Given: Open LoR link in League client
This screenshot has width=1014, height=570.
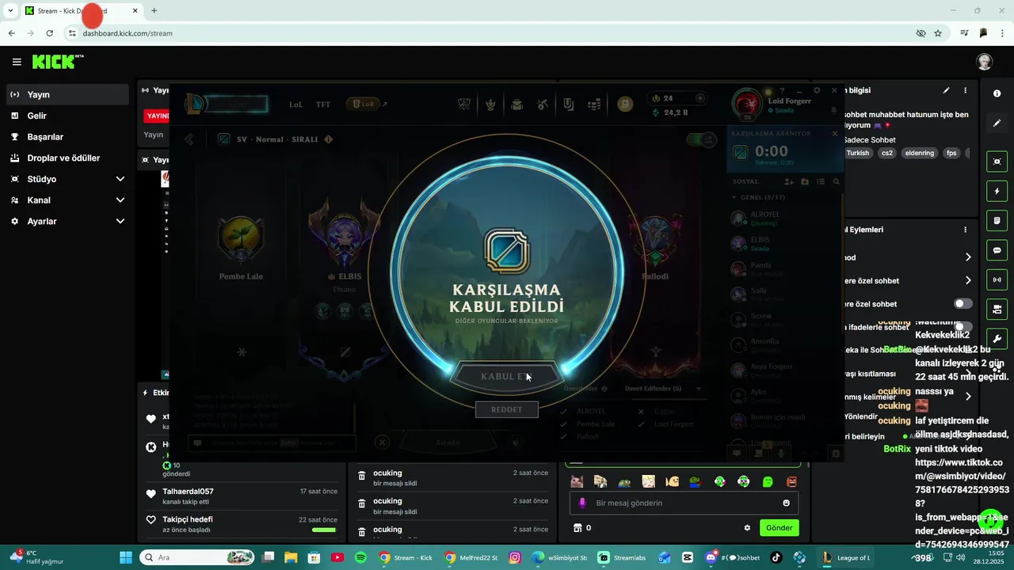Looking at the screenshot, I should [366, 104].
